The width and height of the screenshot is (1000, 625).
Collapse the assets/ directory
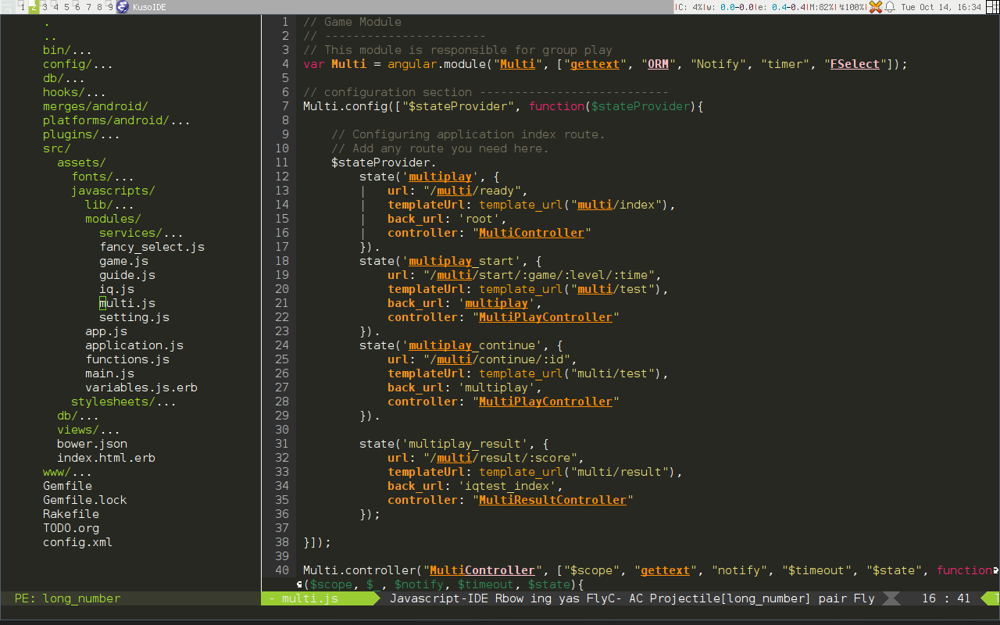click(81, 162)
